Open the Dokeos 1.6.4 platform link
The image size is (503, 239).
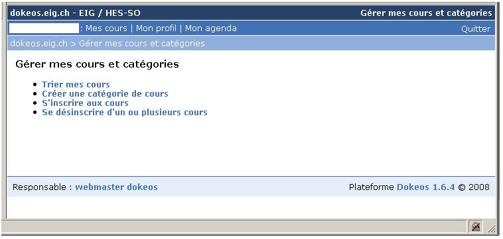425,187
